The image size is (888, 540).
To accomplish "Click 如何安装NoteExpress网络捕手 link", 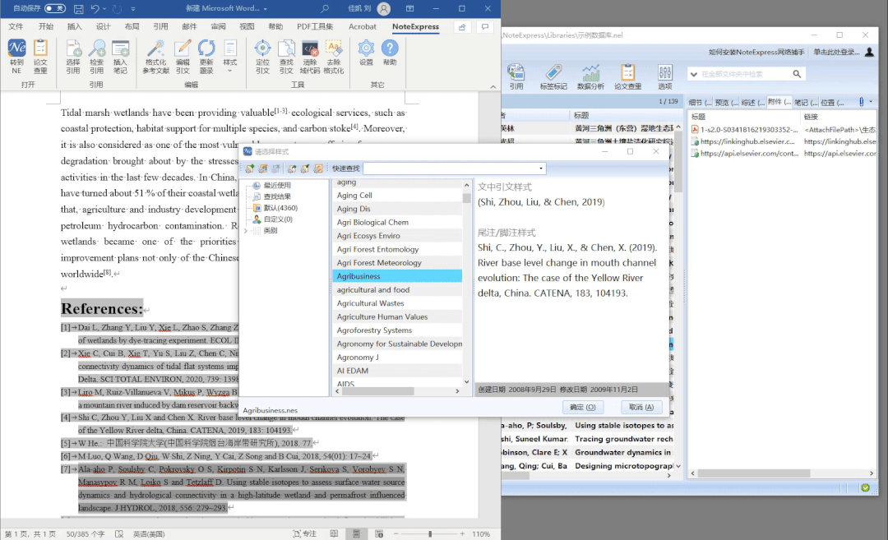I will [x=756, y=52].
